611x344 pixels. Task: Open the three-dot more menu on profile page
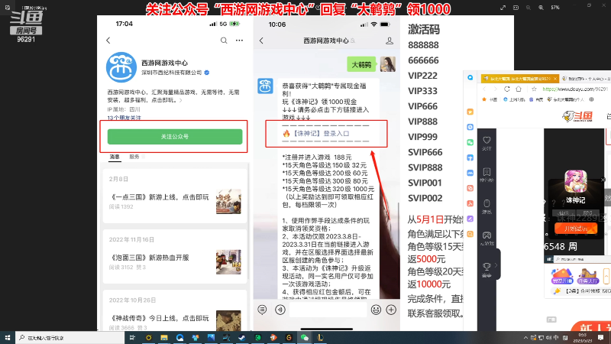click(239, 41)
